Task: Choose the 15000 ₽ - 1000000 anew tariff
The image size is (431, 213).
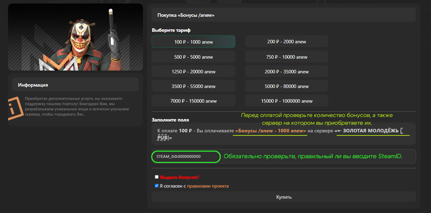Action: click(x=287, y=101)
